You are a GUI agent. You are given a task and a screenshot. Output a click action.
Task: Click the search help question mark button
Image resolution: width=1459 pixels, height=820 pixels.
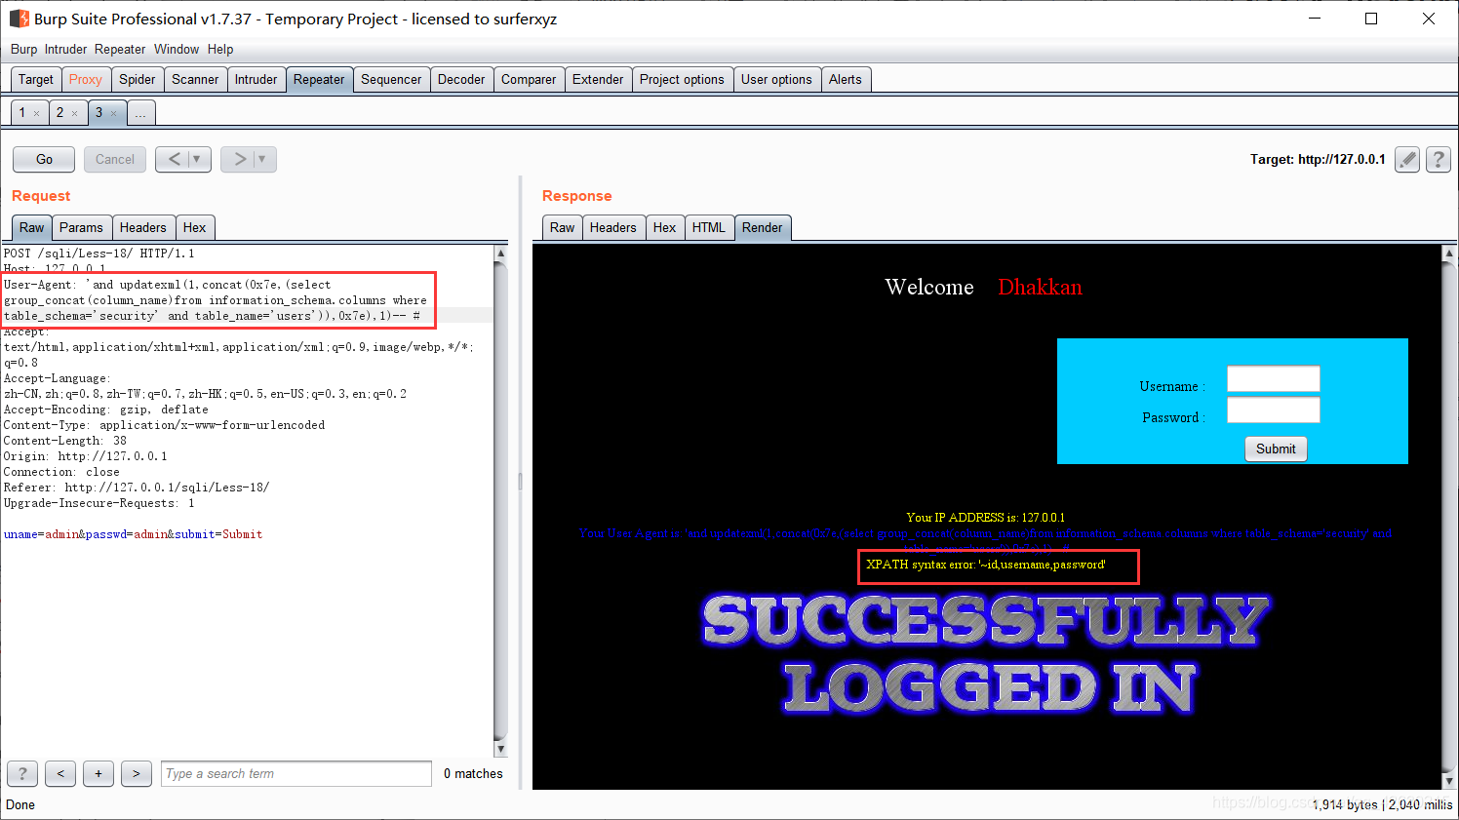tap(22, 773)
